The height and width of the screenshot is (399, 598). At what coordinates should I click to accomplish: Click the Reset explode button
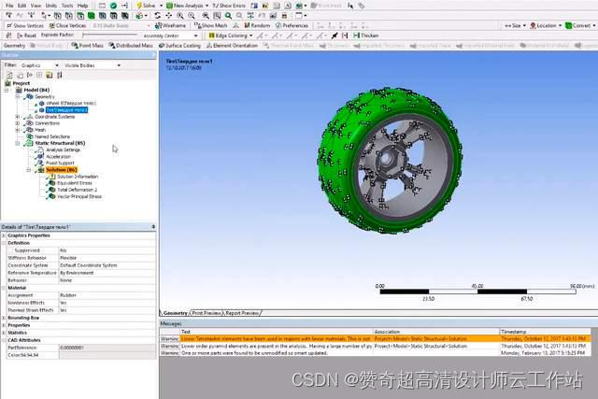click(x=27, y=36)
